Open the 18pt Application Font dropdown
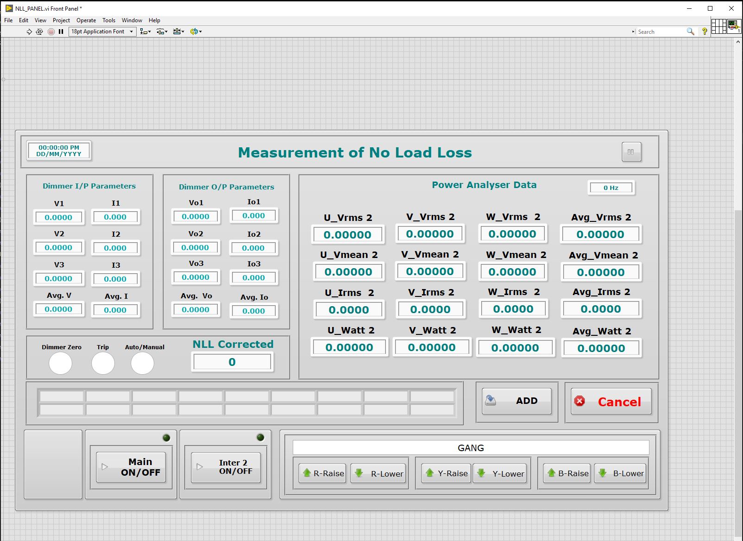743x541 pixels. tap(103, 31)
